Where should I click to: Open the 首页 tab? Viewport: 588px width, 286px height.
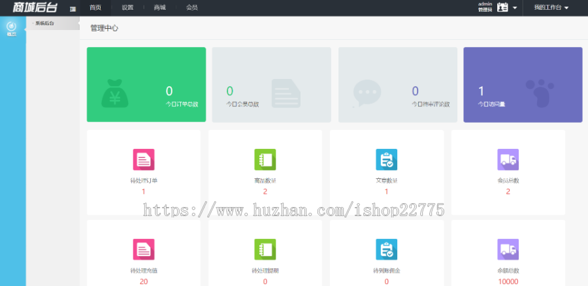click(95, 8)
